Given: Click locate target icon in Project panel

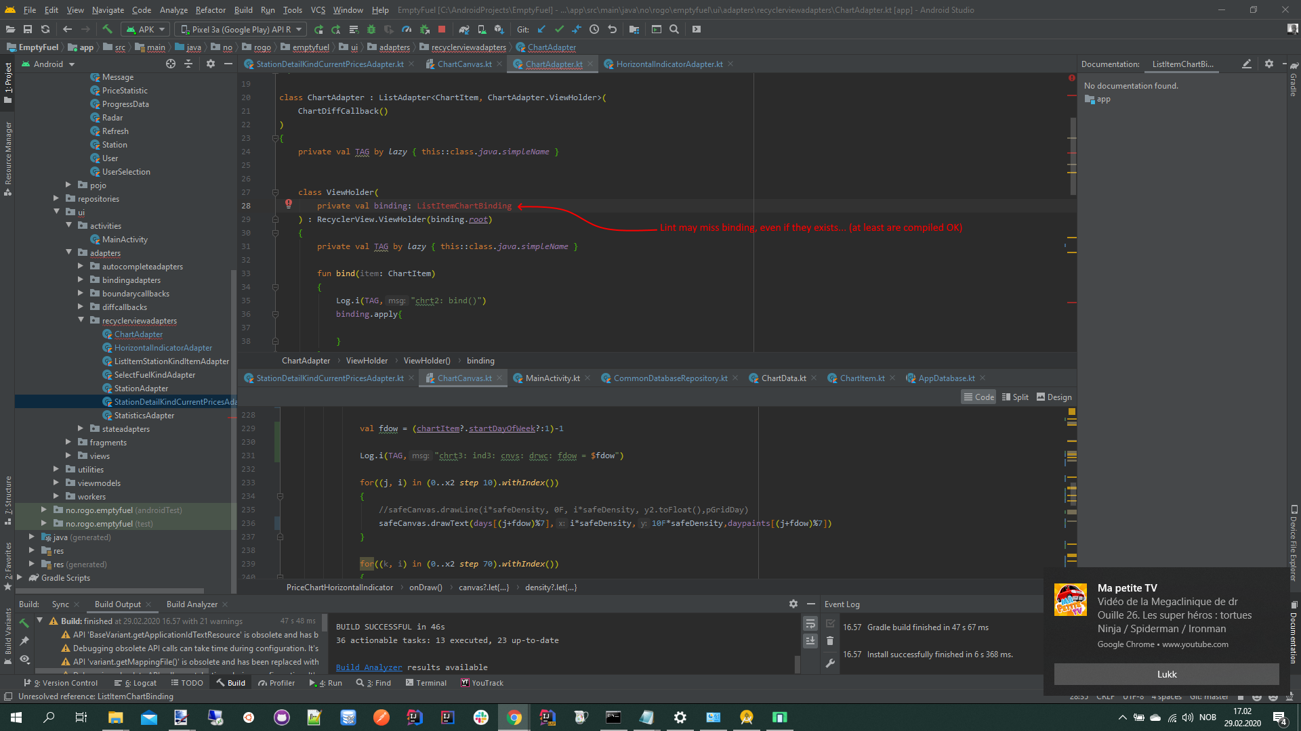Looking at the screenshot, I should tap(171, 64).
